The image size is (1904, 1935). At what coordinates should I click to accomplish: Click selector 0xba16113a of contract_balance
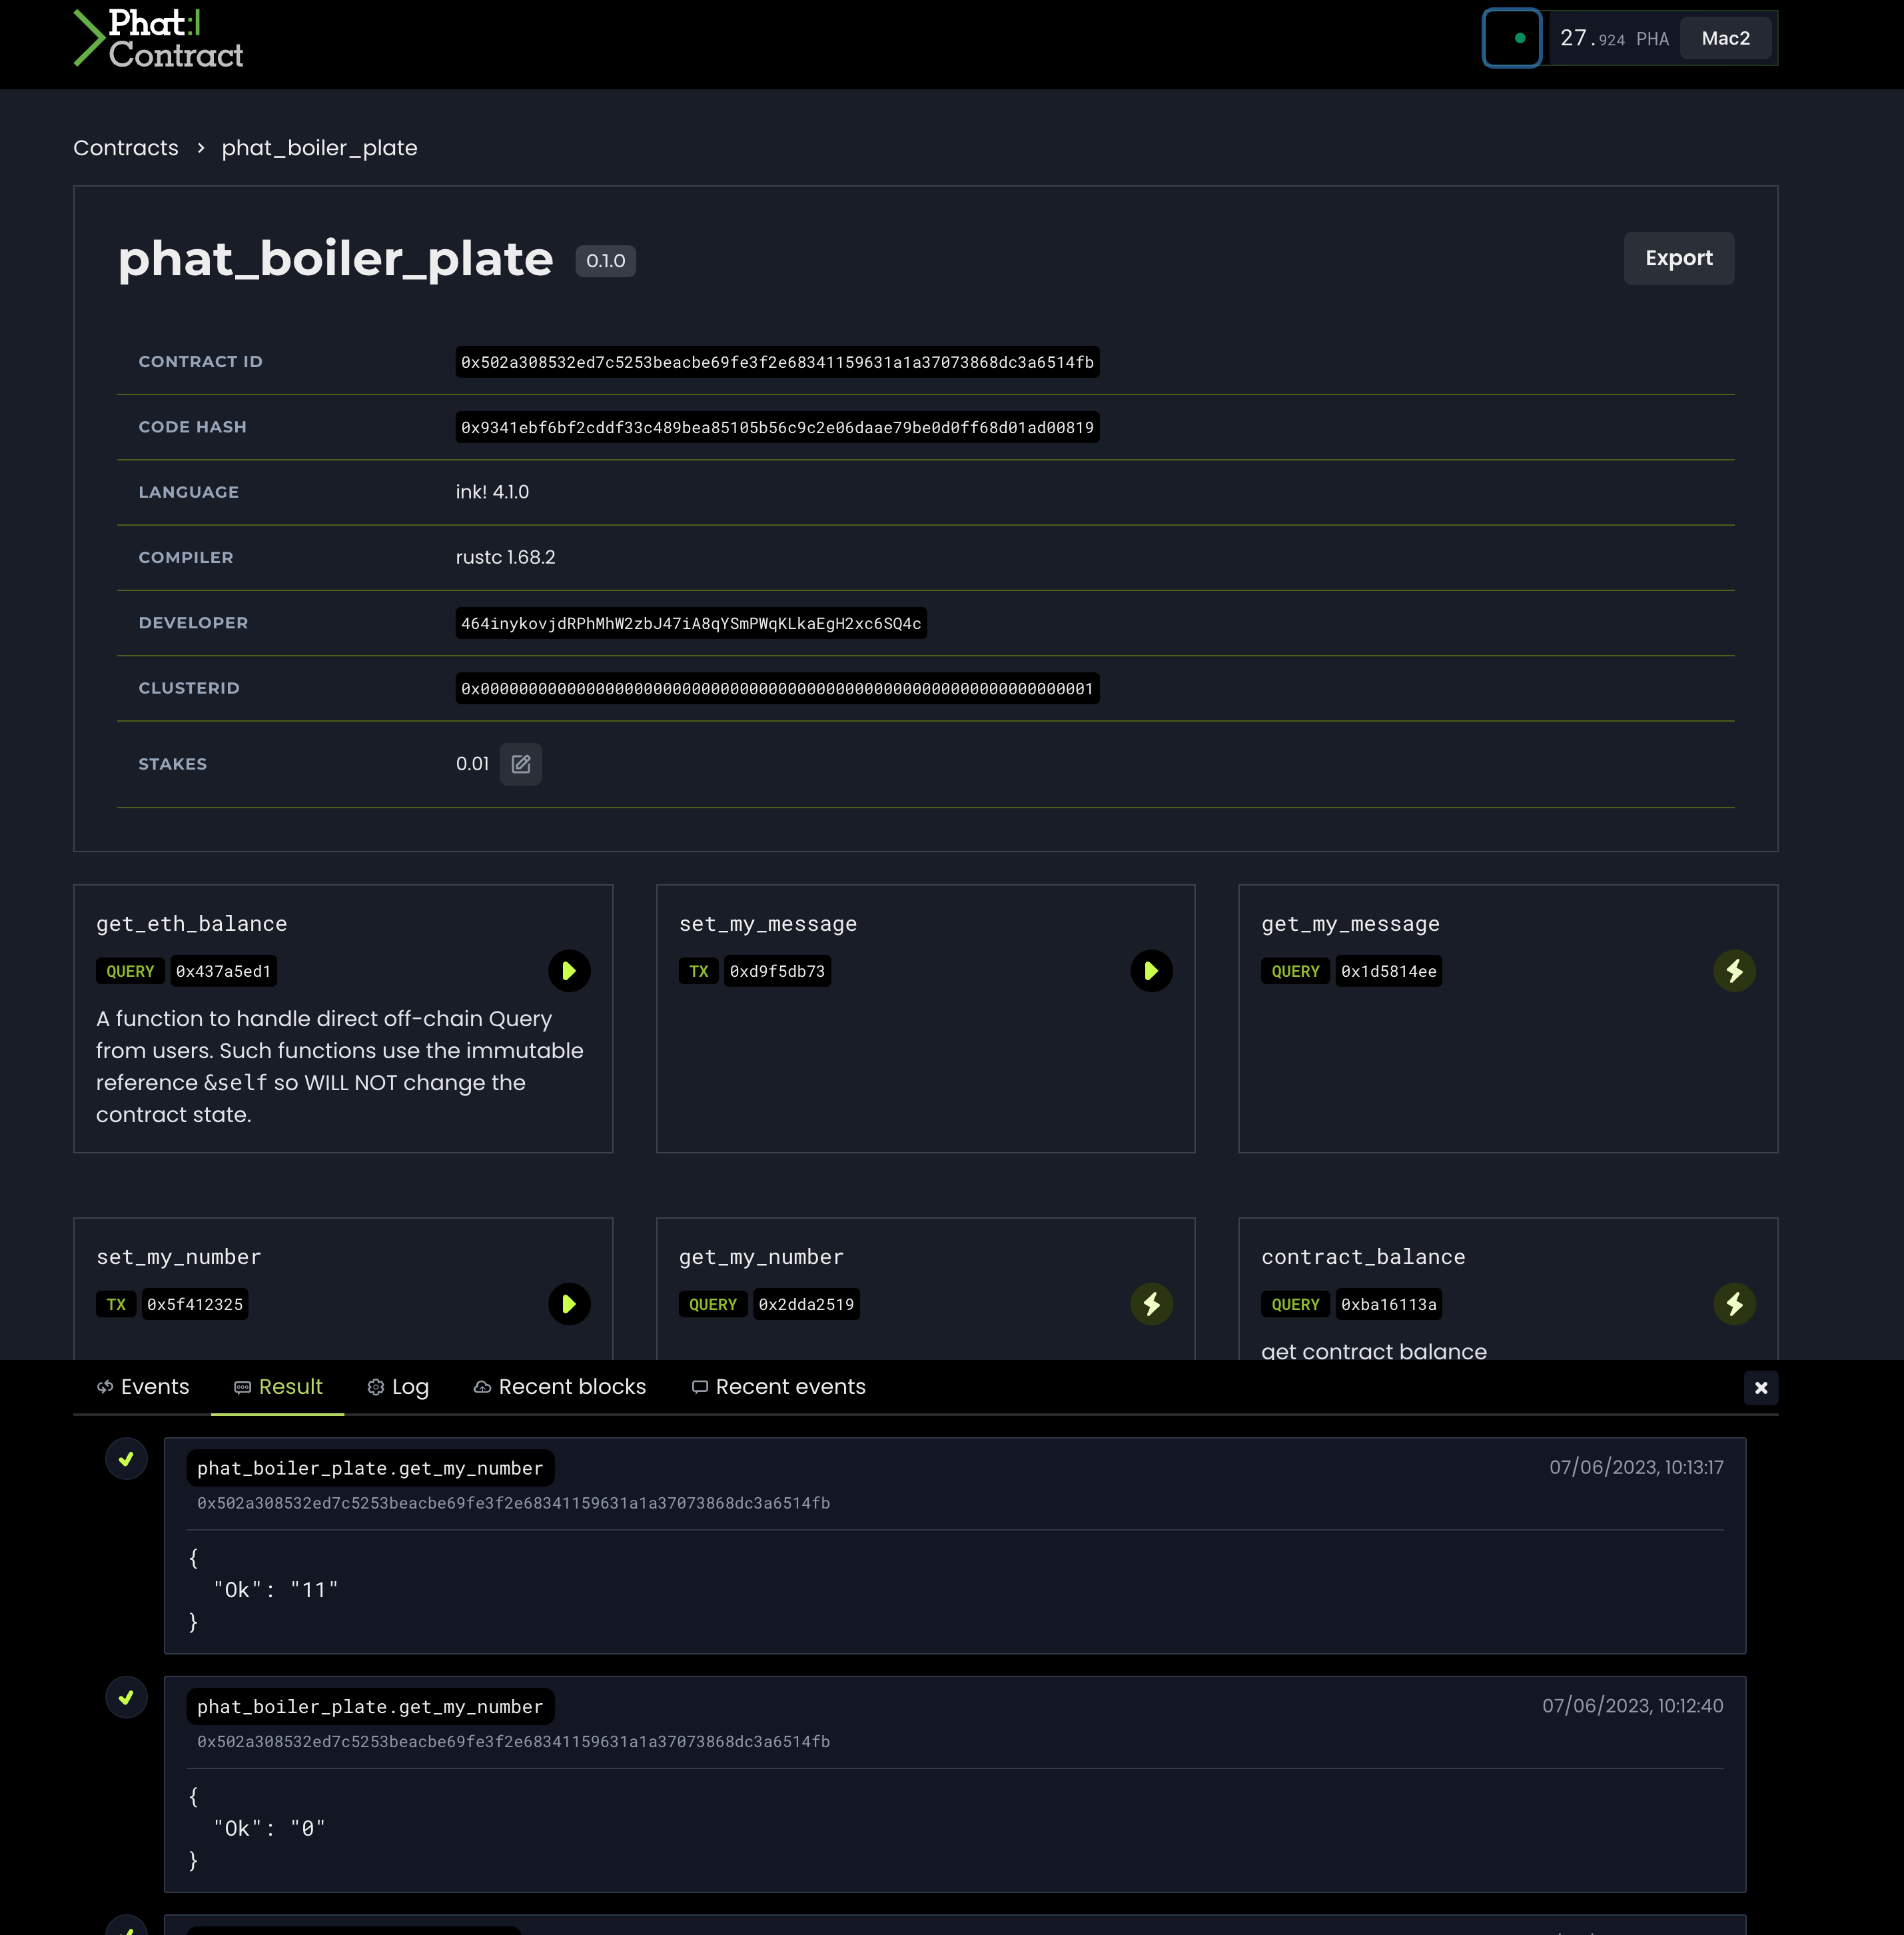coord(1388,1304)
